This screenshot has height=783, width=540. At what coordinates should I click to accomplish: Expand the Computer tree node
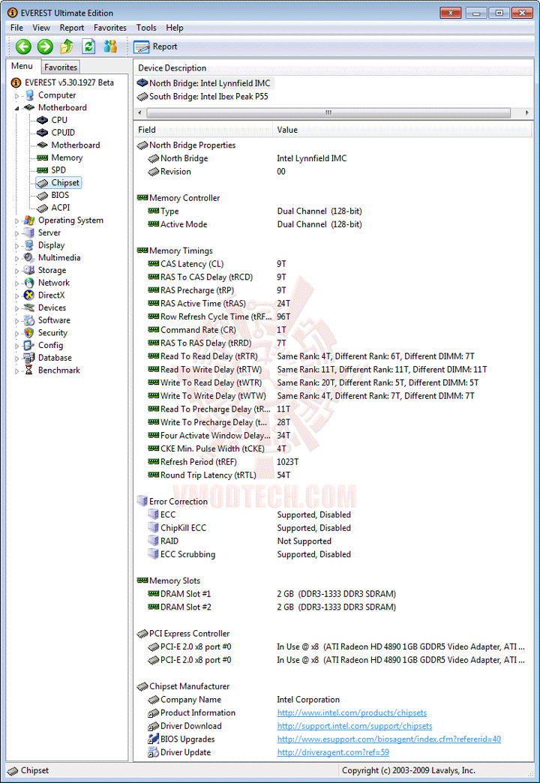point(17,95)
